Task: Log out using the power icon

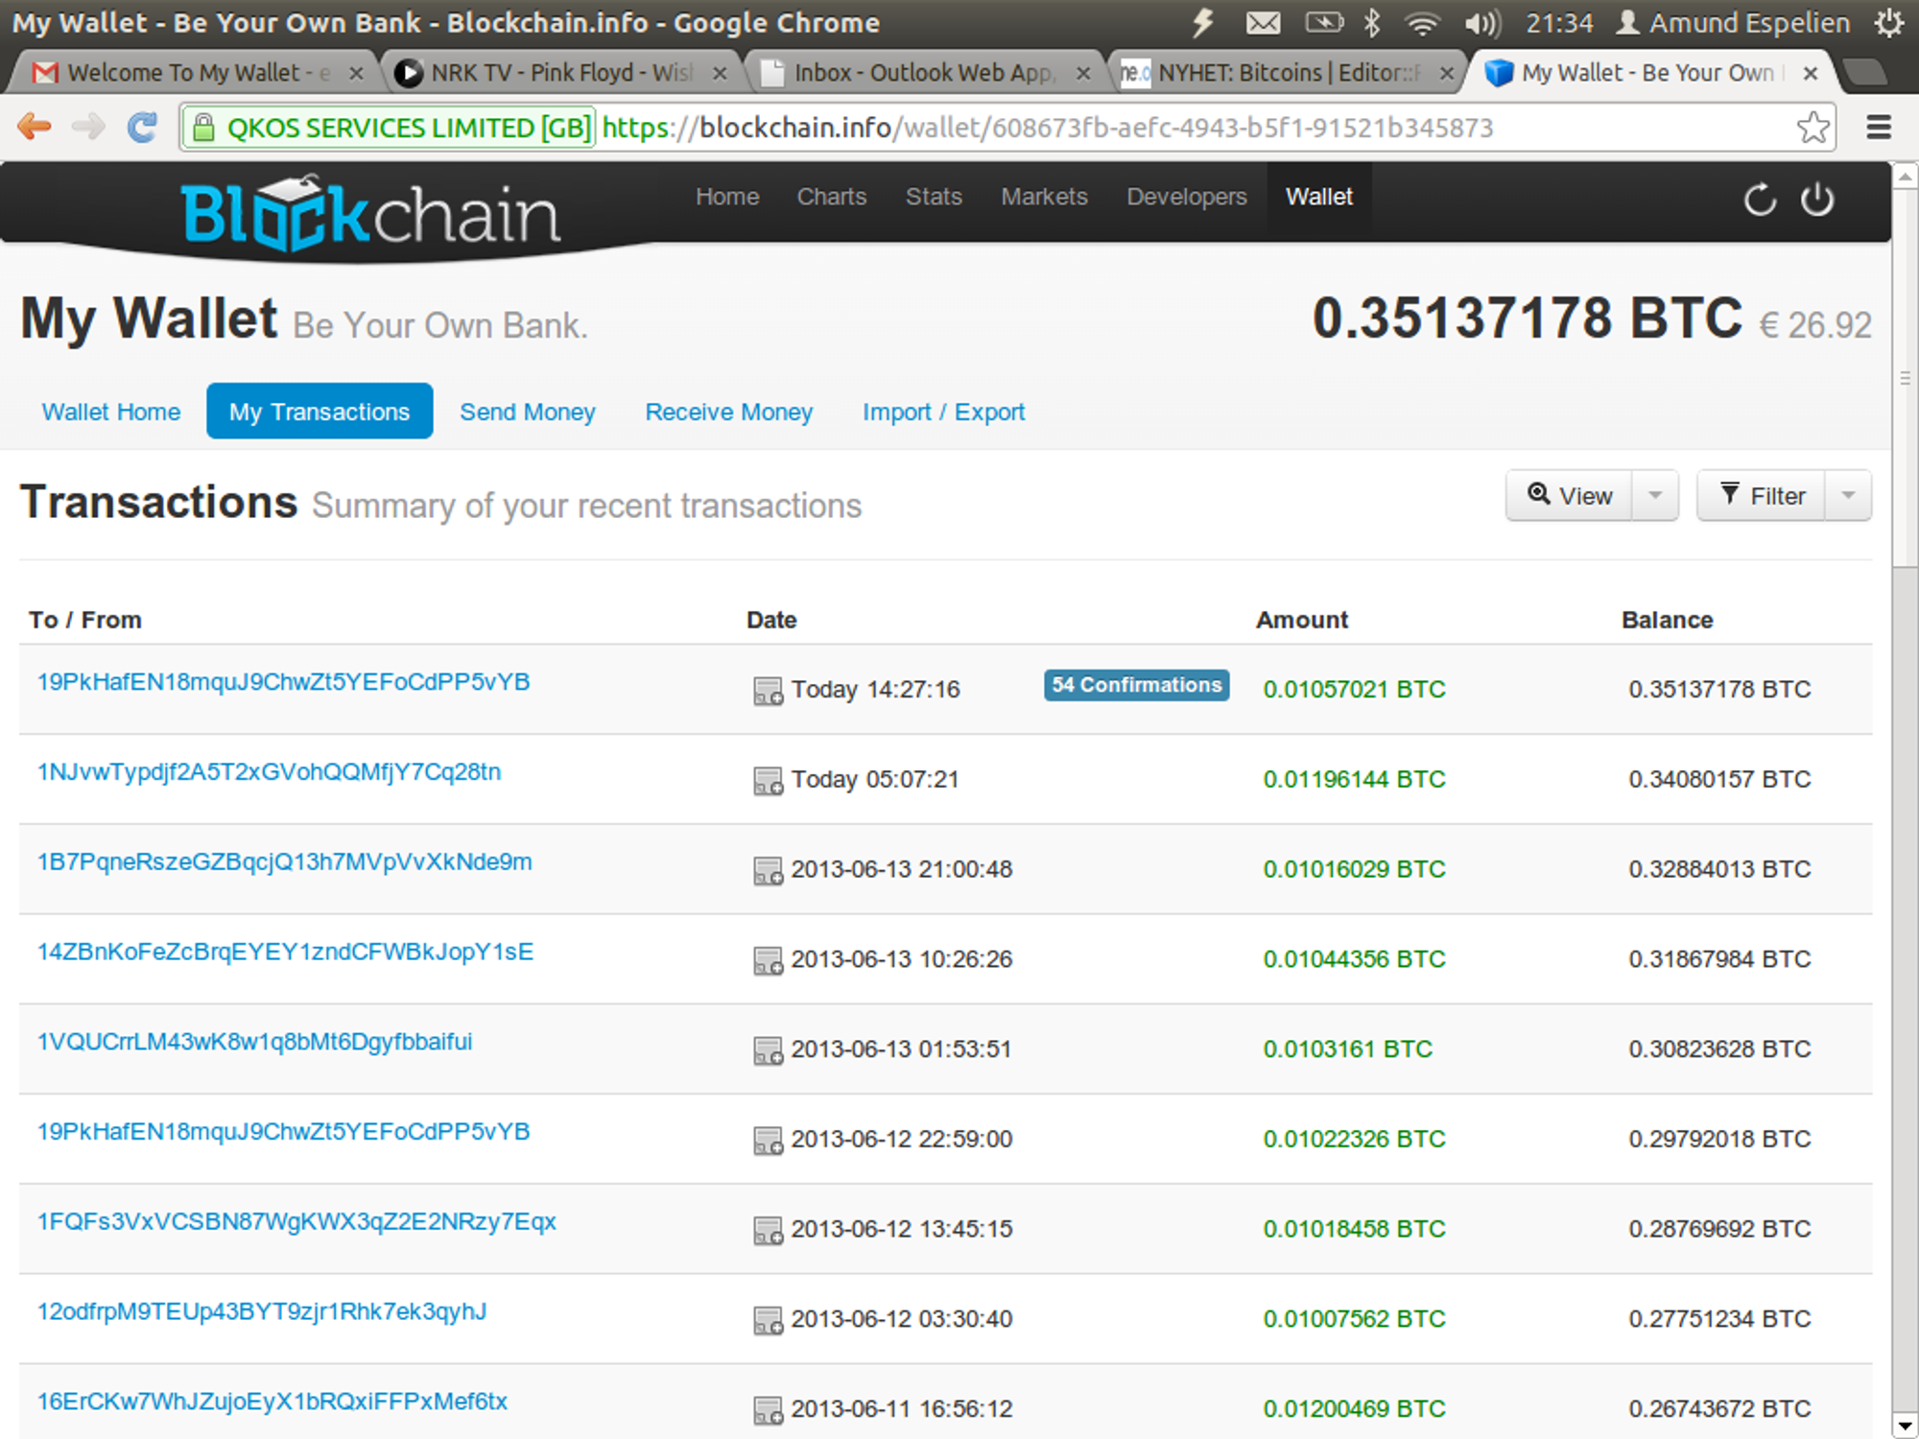Action: point(1817,200)
